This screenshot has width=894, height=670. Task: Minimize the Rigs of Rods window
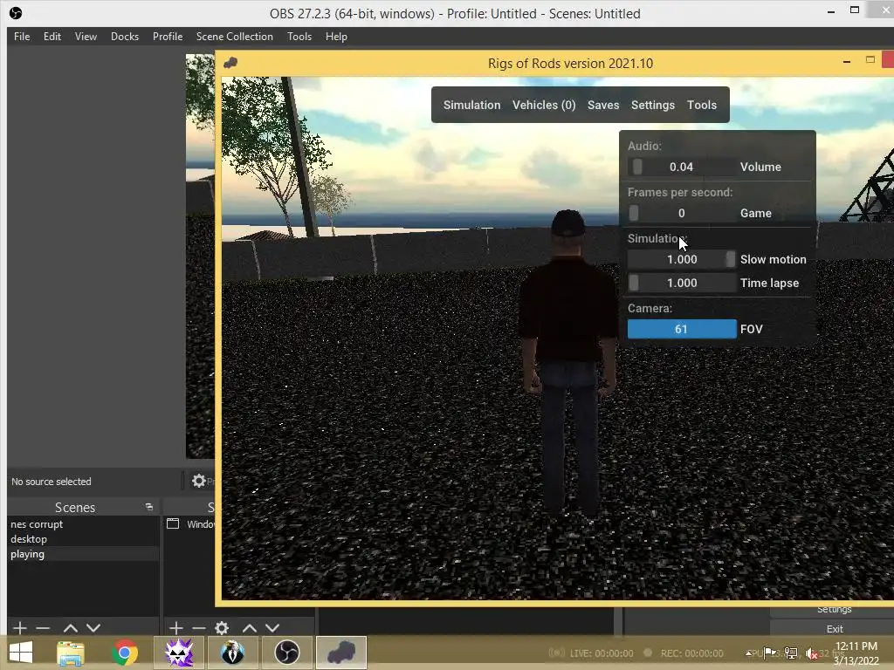(847, 61)
